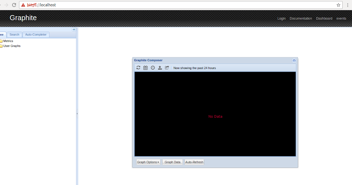Image resolution: width=352 pixels, height=185 pixels.
Task: Select a recent time range with the clock icon
Action: (x=153, y=68)
